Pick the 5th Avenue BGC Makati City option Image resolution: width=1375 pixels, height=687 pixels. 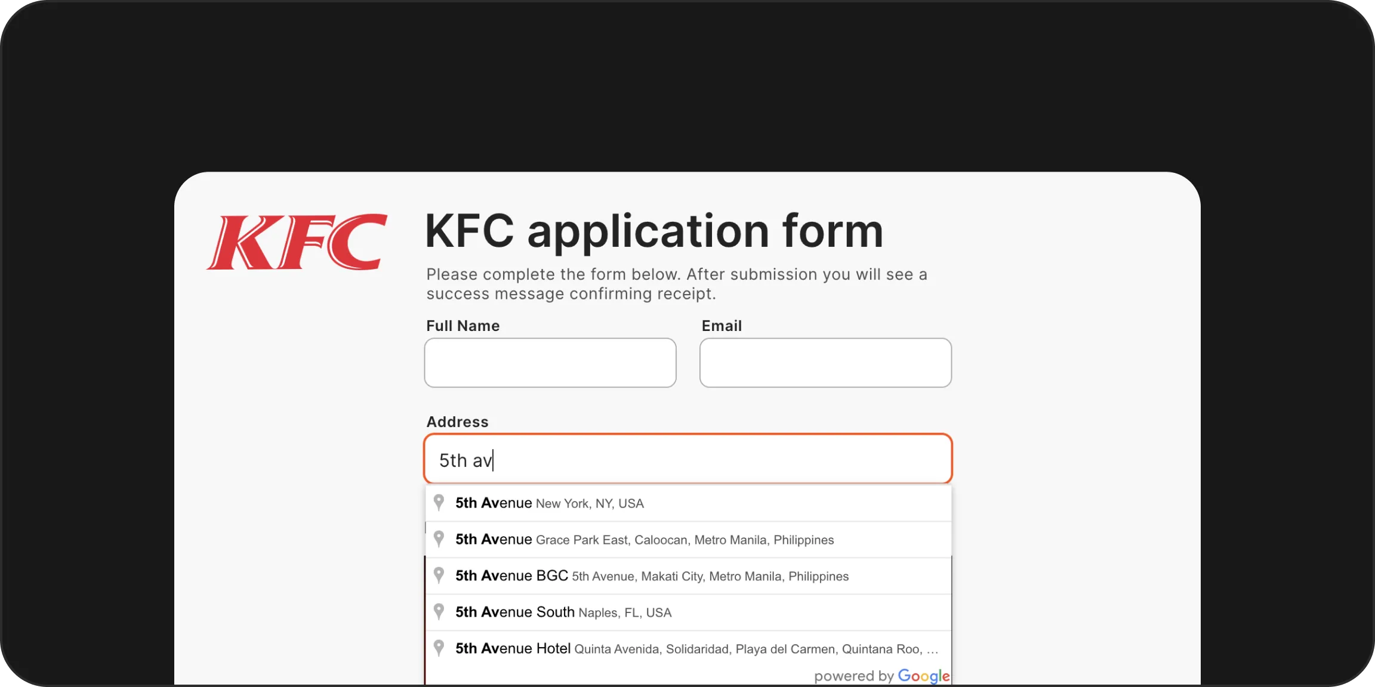652,576
